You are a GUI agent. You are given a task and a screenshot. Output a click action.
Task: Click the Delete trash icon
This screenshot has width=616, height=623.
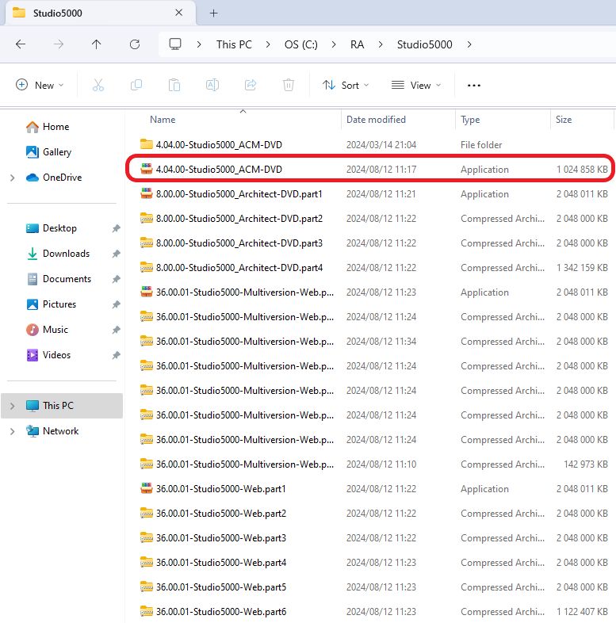click(289, 85)
